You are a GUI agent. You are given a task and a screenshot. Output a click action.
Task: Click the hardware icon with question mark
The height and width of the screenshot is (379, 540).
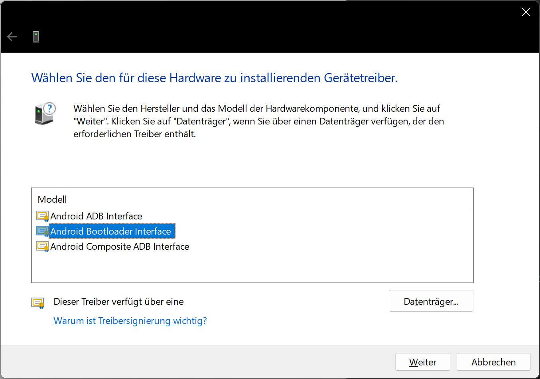point(45,113)
